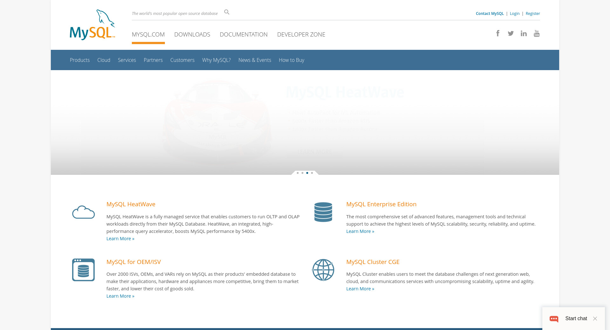Screen dimensions: 610x330
Task: Open the Facebook social icon
Action: tap(498, 33)
